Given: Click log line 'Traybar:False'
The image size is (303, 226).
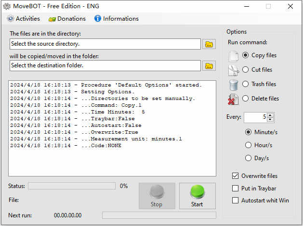Looking at the screenshot, I should [72, 119].
